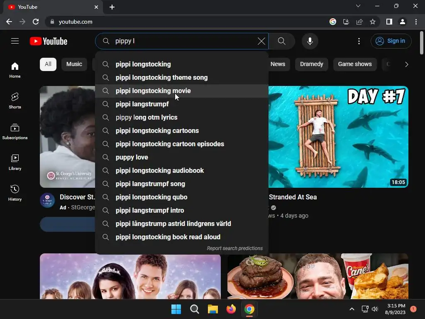Click the youtube.com address bar
This screenshot has width=425, height=319.
tap(187, 22)
